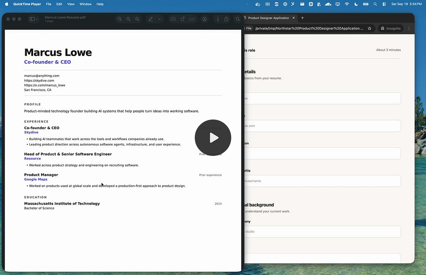Open the View menu in menu bar
Viewport: 426px width, 275px height.
(70, 4)
